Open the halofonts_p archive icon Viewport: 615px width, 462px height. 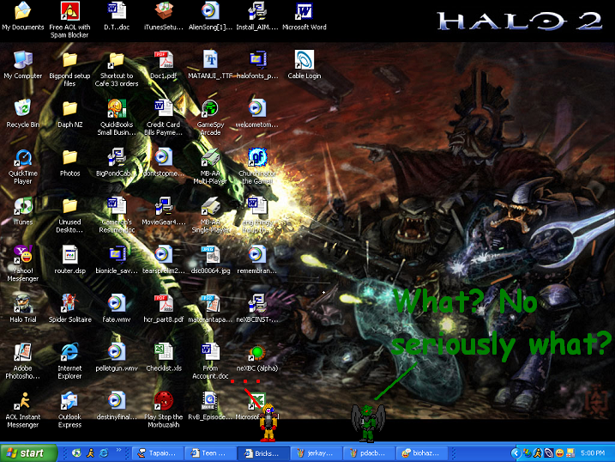pos(257,59)
